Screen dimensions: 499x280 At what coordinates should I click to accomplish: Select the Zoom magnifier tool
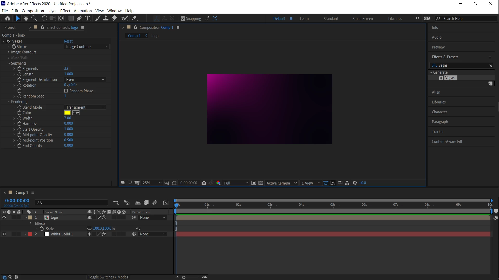pyautogui.click(x=34, y=18)
